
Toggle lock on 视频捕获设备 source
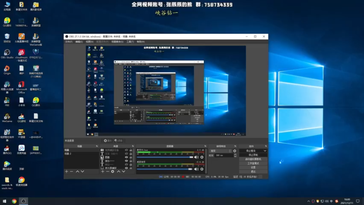click(x=131, y=150)
